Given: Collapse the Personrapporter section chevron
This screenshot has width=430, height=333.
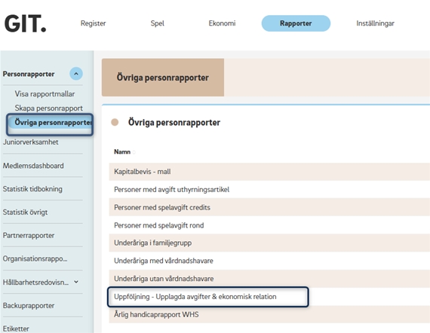Looking at the screenshot, I should point(76,74).
